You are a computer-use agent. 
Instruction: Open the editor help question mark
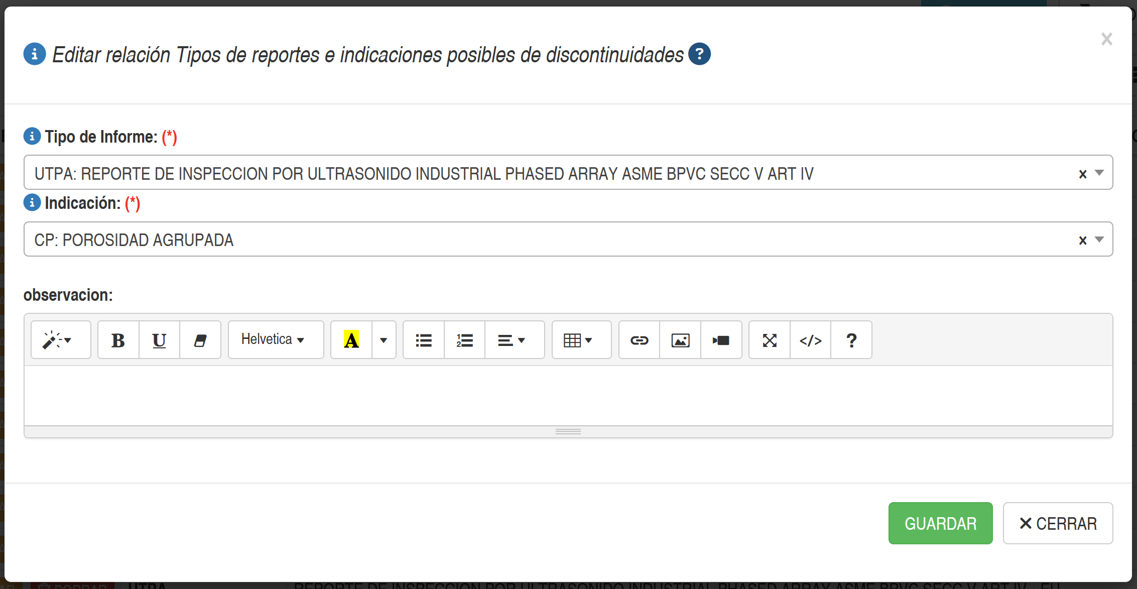851,340
